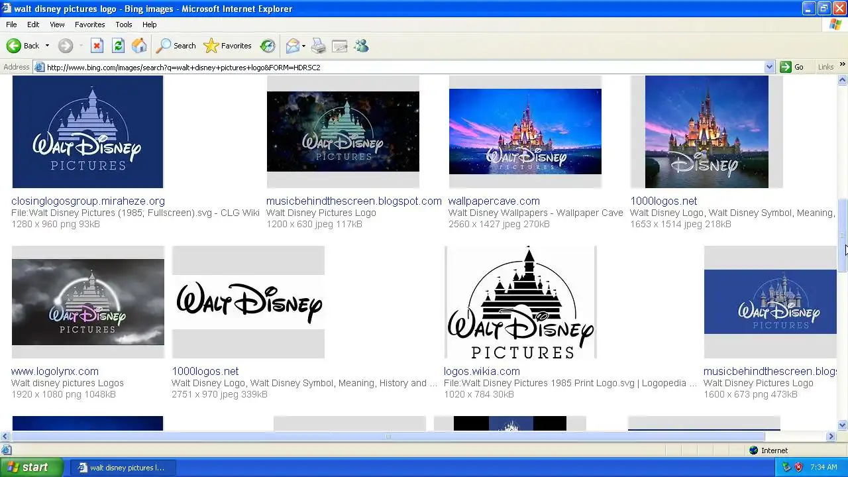The height and width of the screenshot is (477, 848).
Task: Open the musicbehindthescreen.blogspot.com link
Action: click(354, 201)
